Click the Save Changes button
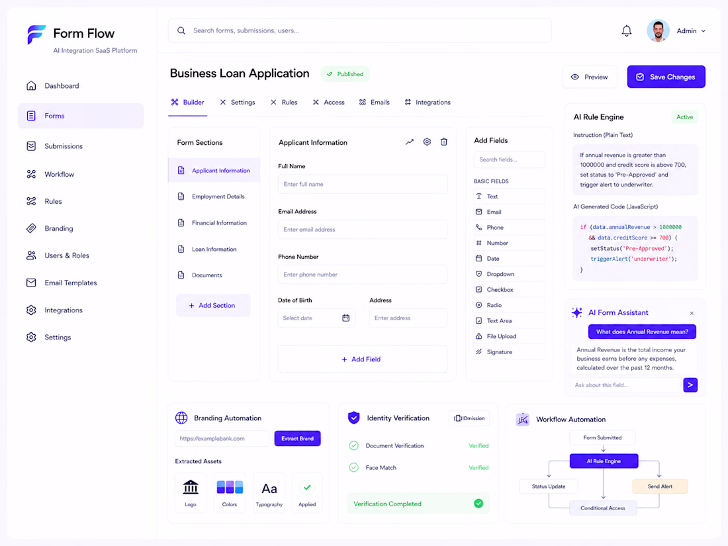This screenshot has width=728, height=546. click(x=666, y=77)
